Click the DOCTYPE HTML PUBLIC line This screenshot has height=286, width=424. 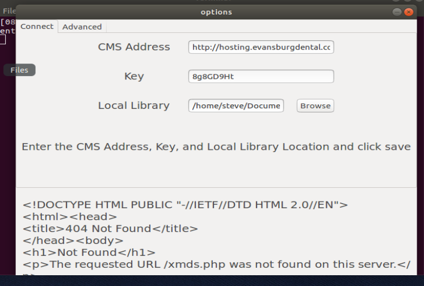tap(185, 205)
